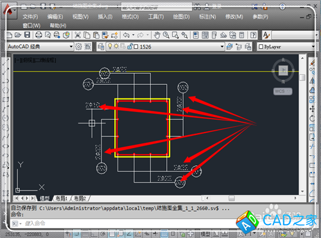Image resolution: width=321 pixels, height=238 pixels.
Task: Click the Save disk icon
Action: pyautogui.click(x=27, y=35)
